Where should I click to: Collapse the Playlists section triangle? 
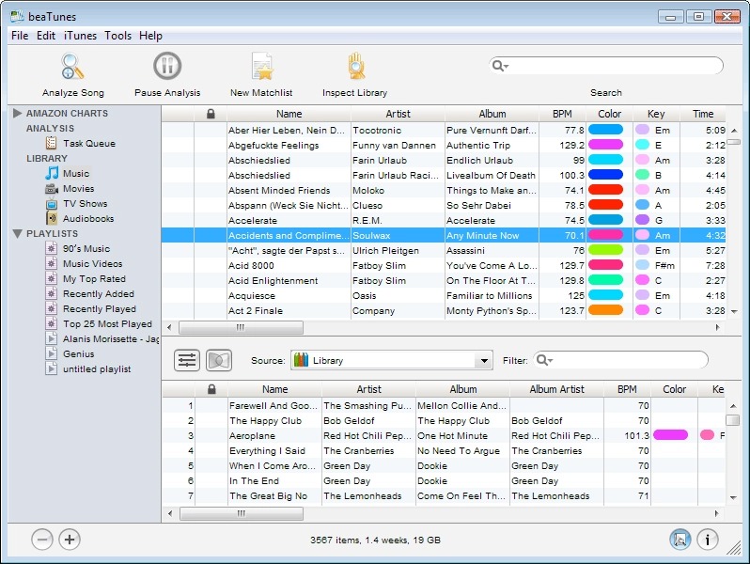[x=18, y=234]
